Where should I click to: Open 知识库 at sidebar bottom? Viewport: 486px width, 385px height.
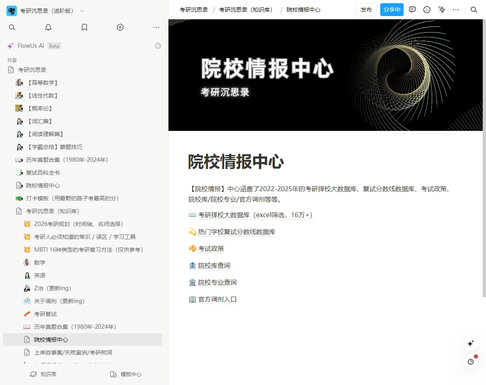(x=43, y=374)
